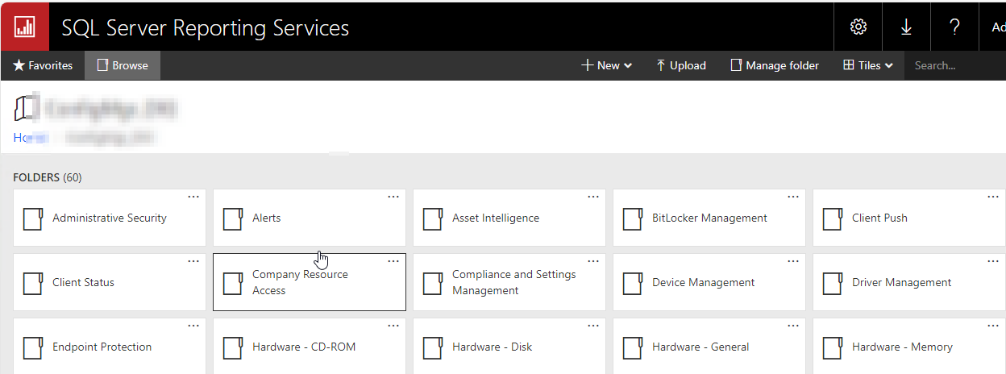The height and width of the screenshot is (374, 1006).
Task: Open the Hardware - CD-ROM folder
Action: 310,347
